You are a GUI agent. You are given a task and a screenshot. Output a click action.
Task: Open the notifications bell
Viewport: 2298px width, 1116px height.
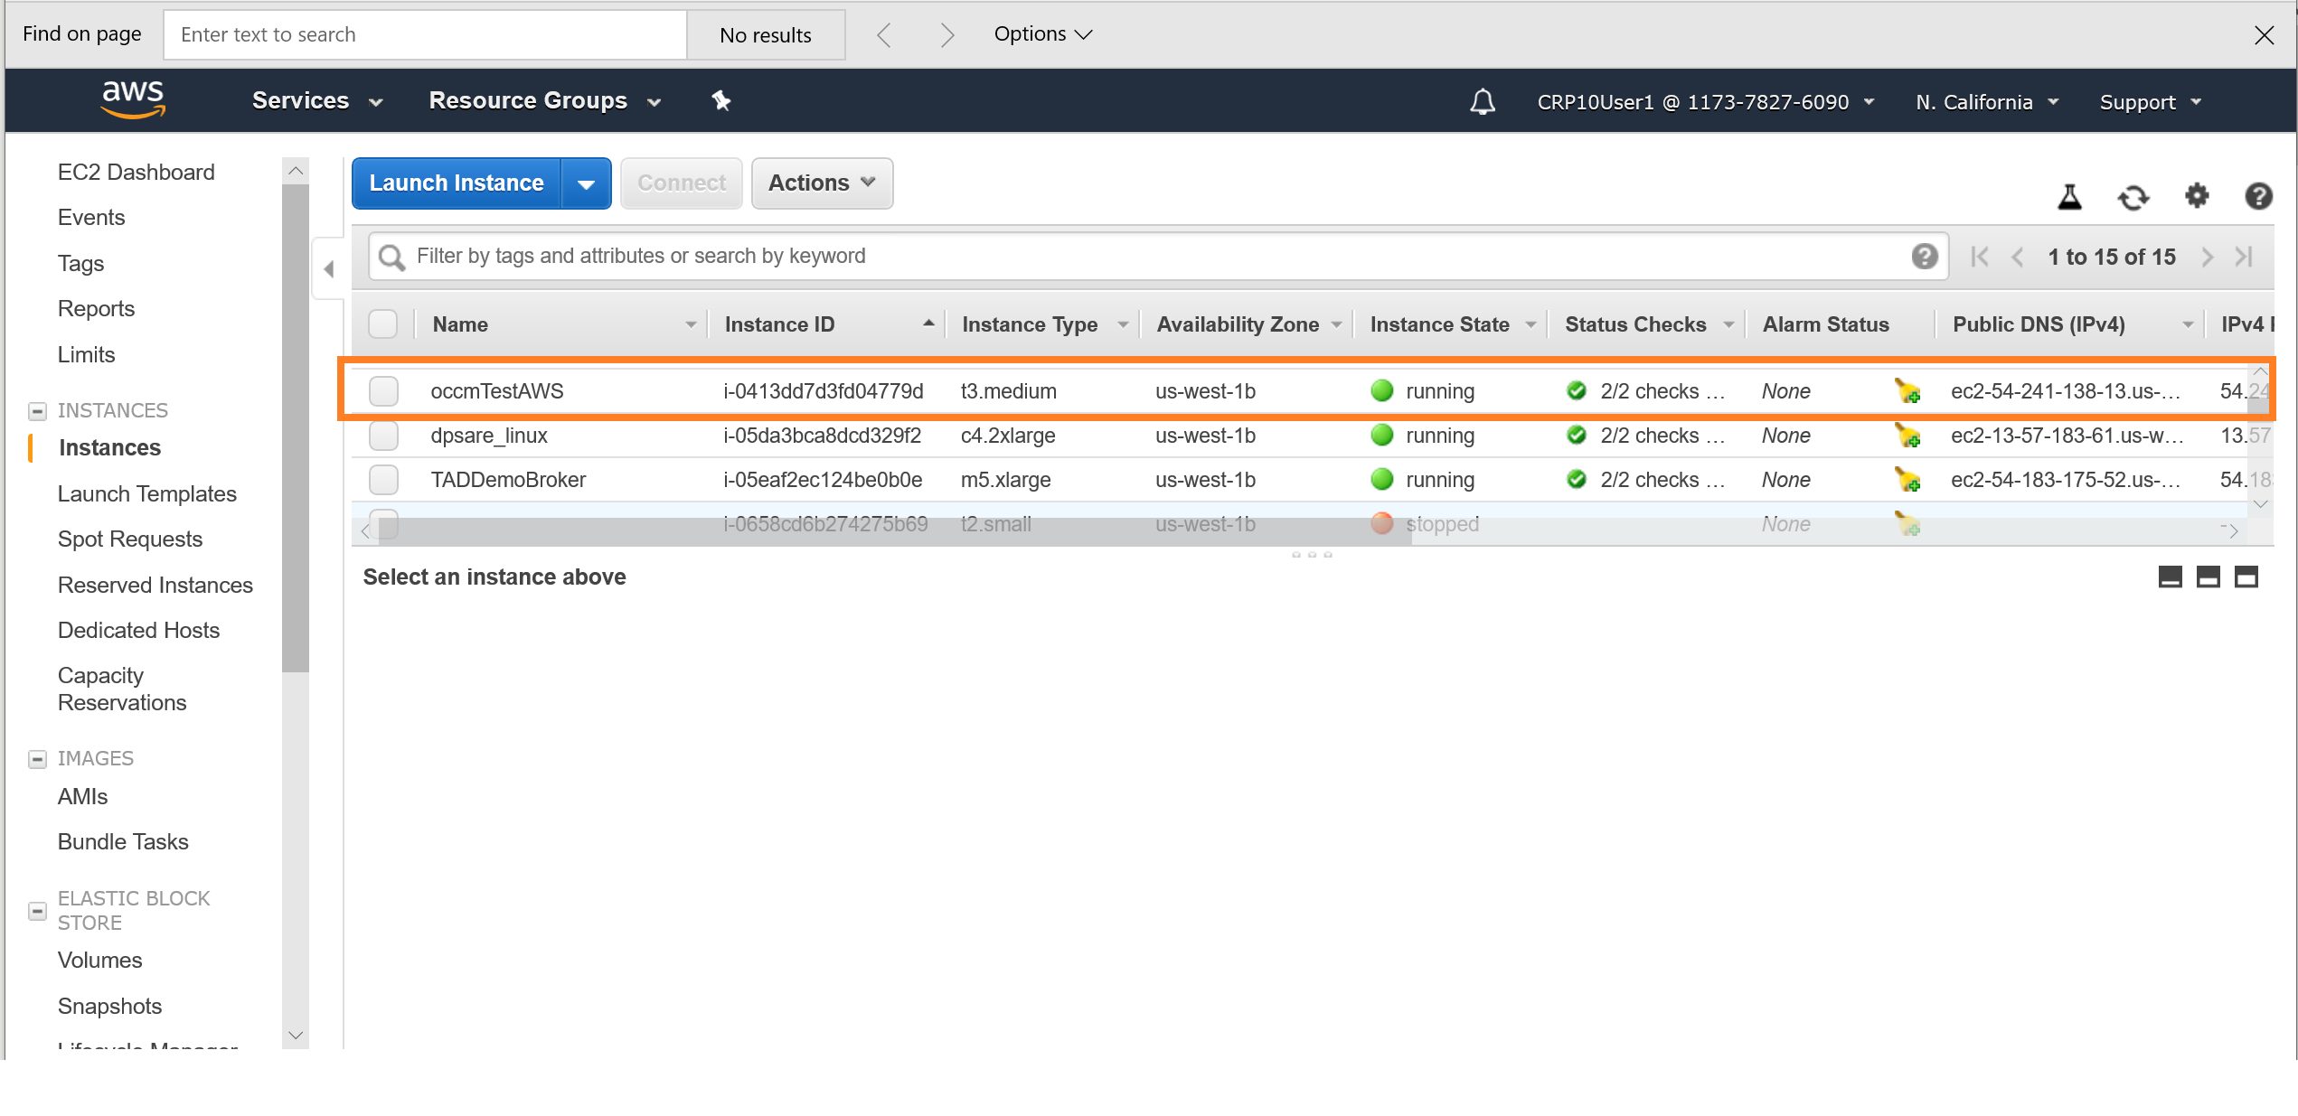(1482, 101)
